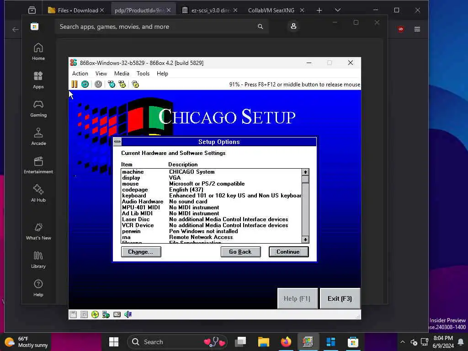Click the Exit (F3) setup button
468x351 pixels.
click(x=340, y=298)
